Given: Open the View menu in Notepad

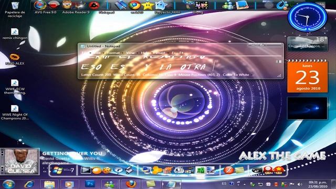Looking at the screenshot, I should (130, 52).
